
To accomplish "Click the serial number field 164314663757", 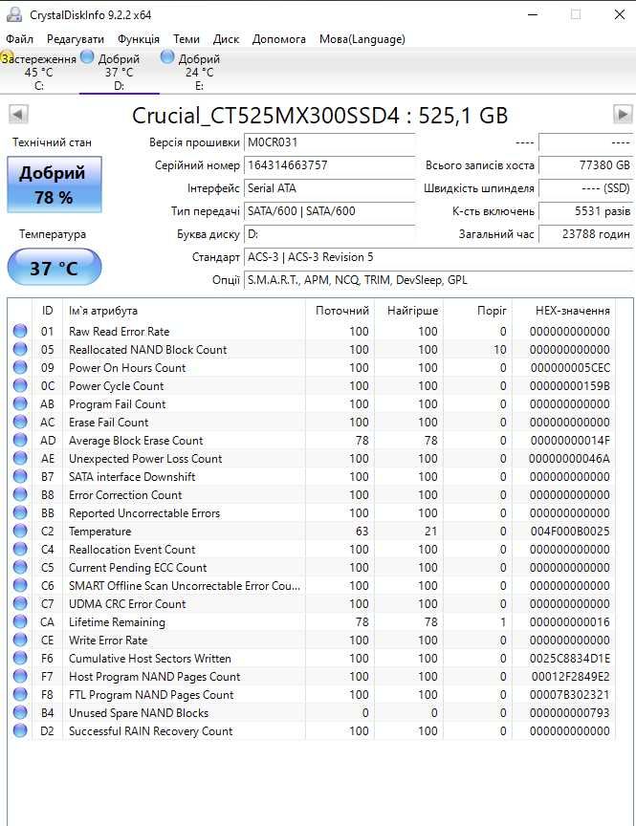I will pos(329,165).
